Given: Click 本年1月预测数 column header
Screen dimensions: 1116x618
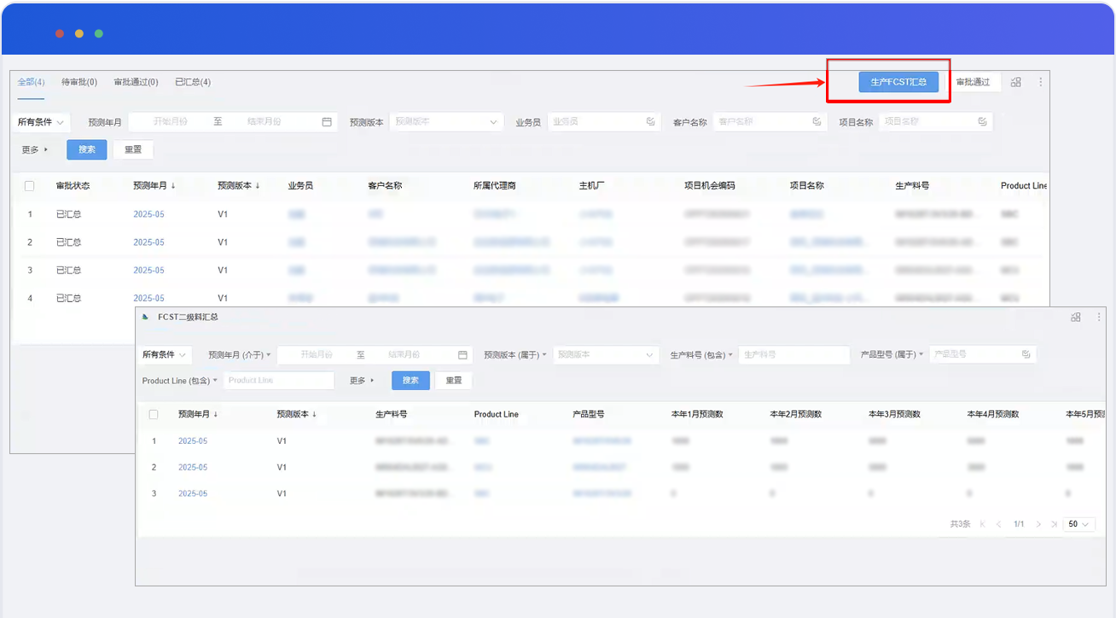Looking at the screenshot, I should tap(697, 414).
